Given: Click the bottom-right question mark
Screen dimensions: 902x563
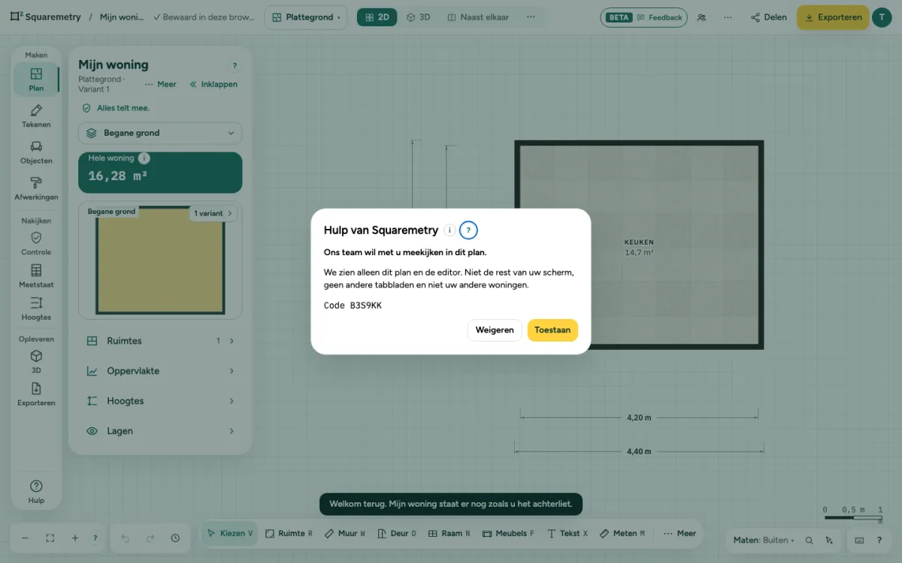Looking at the screenshot, I should pyautogui.click(x=879, y=540).
